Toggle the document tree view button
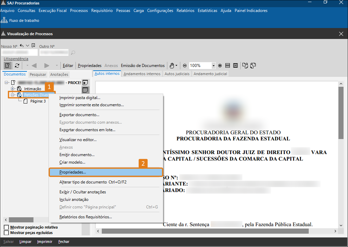348x247 pixels. [7, 66]
